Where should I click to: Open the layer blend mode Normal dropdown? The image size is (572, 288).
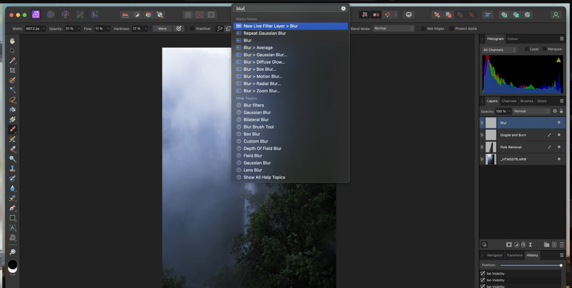click(532, 111)
